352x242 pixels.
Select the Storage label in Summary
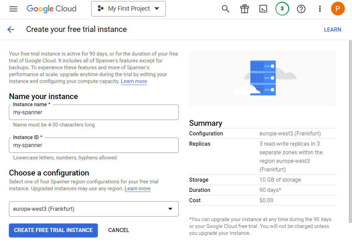[199, 180]
